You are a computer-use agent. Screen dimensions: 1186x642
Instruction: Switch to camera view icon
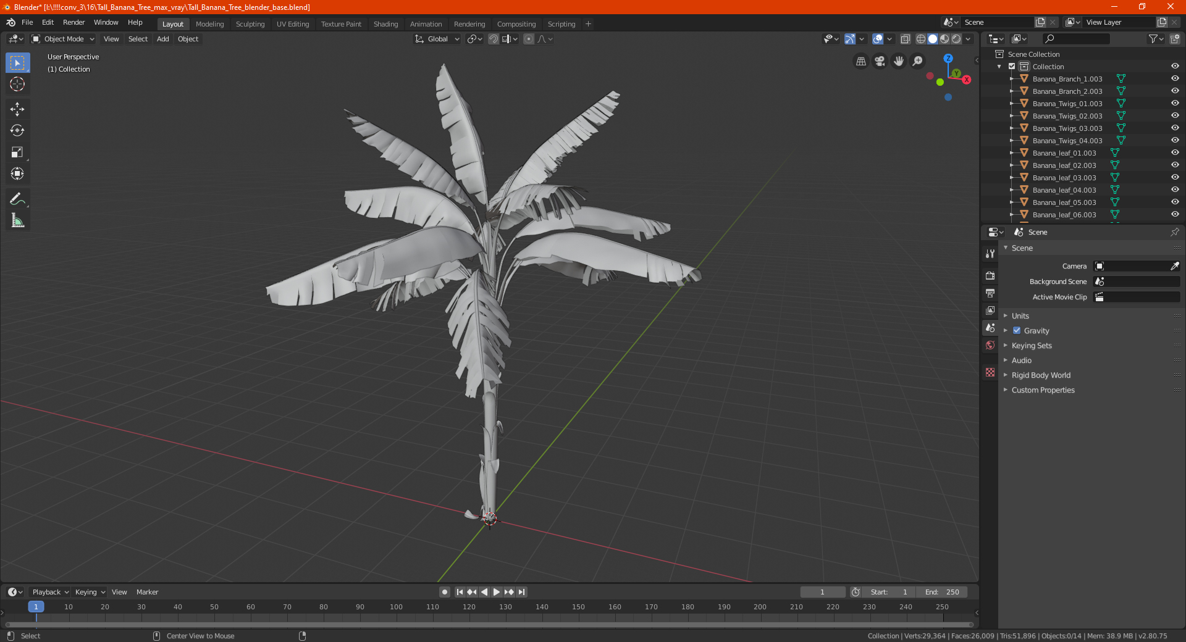click(x=880, y=61)
